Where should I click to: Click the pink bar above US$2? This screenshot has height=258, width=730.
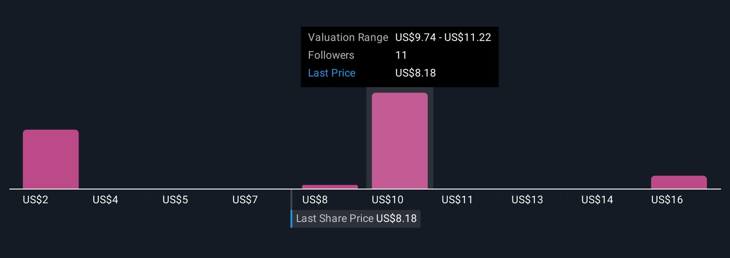[x=51, y=159]
